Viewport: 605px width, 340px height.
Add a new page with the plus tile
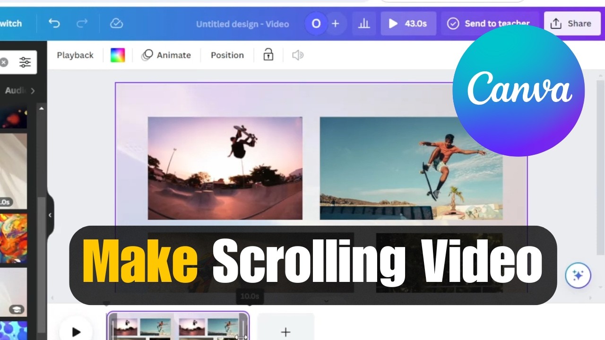click(285, 327)
